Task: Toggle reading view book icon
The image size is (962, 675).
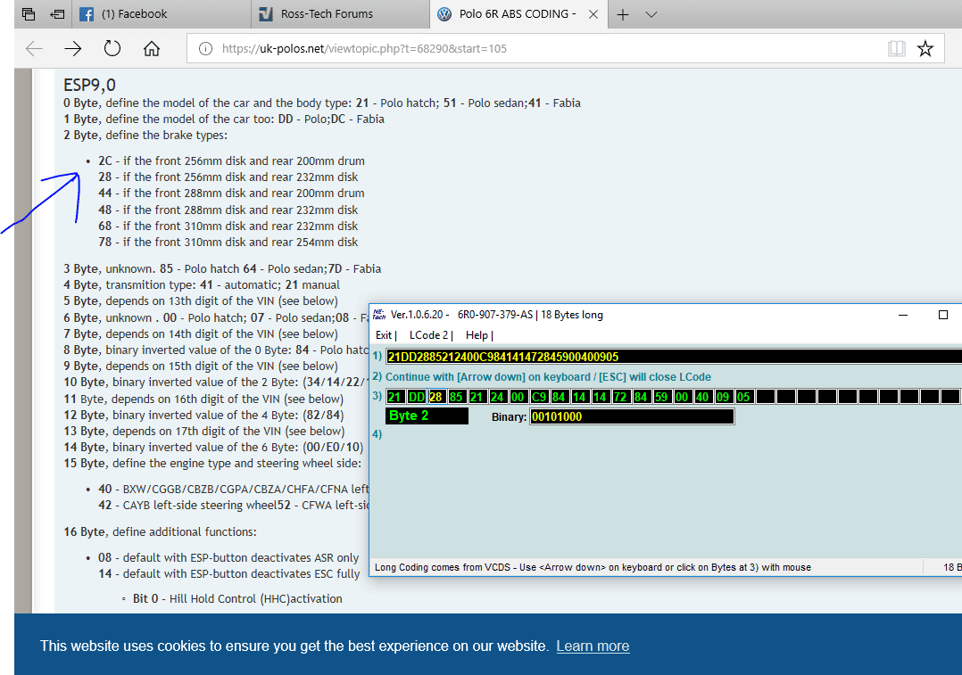Action: [896, 48]
